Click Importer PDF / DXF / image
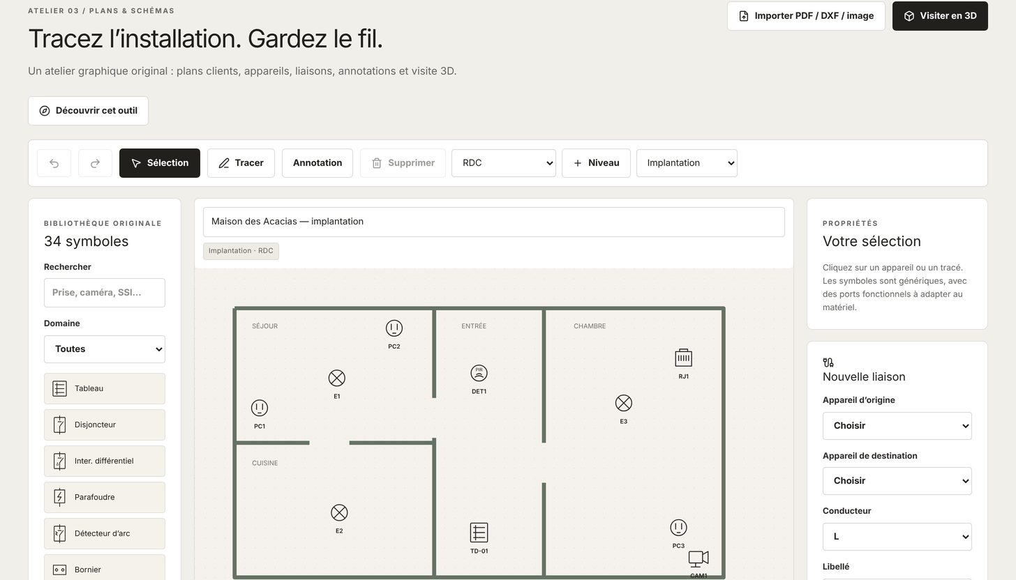Image resolution: width=1016 pixels, height=580 pixels. (x=806, y=16)
